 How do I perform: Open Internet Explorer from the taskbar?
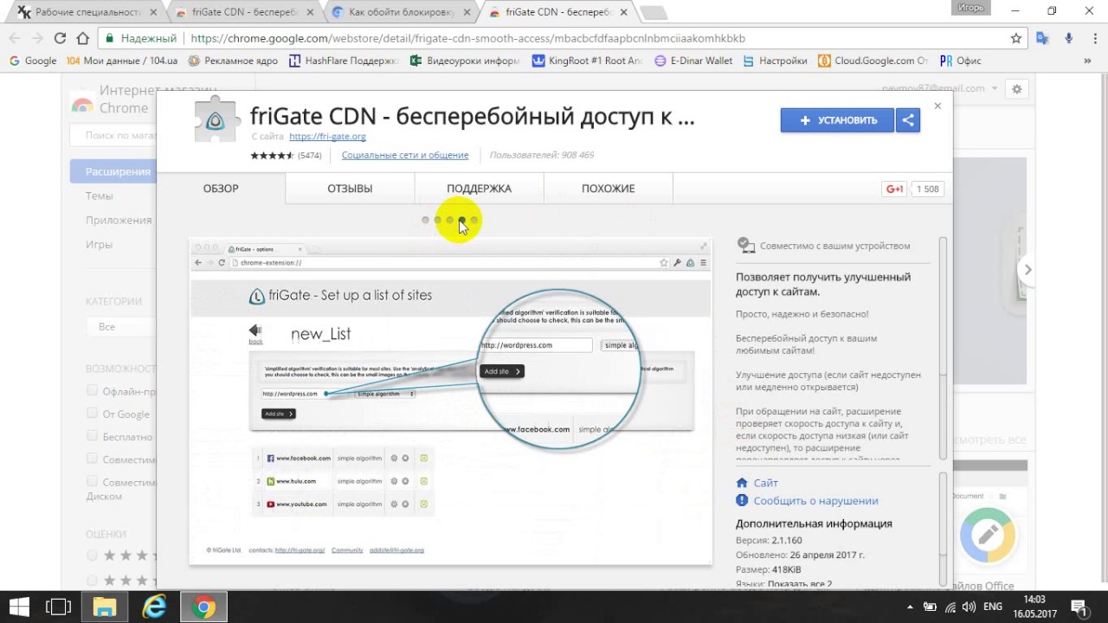[154, 607]
